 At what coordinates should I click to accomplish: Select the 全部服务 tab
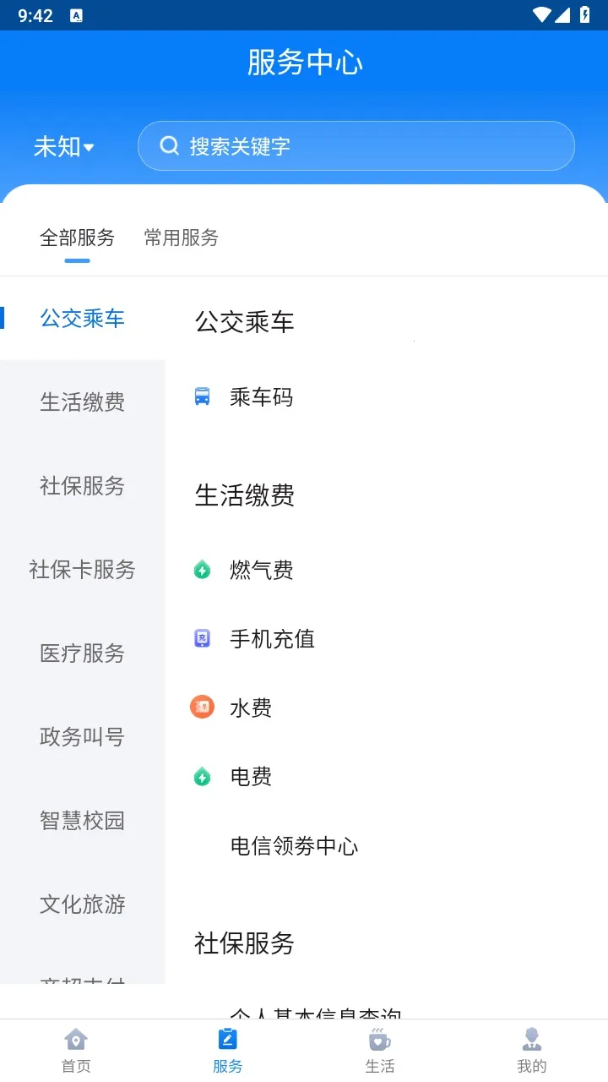tap(77, 238)
